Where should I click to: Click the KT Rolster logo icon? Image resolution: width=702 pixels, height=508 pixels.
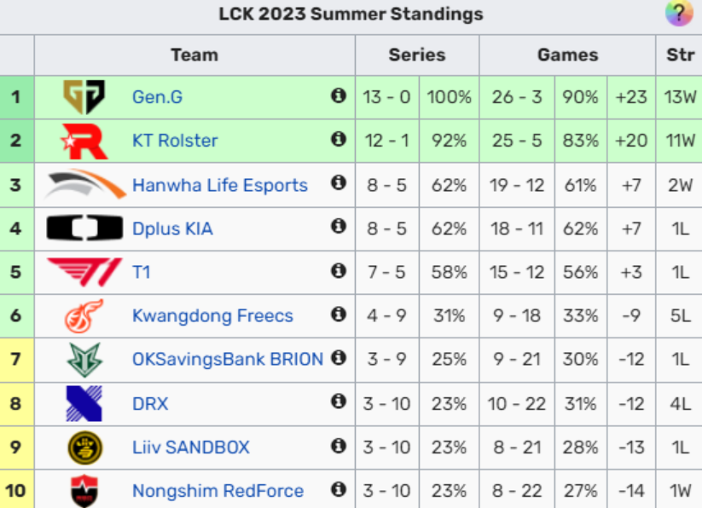(x=84, y=141)
